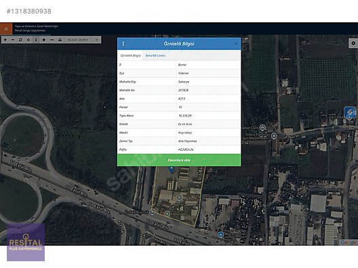Click the print map icon

(60, 40)
